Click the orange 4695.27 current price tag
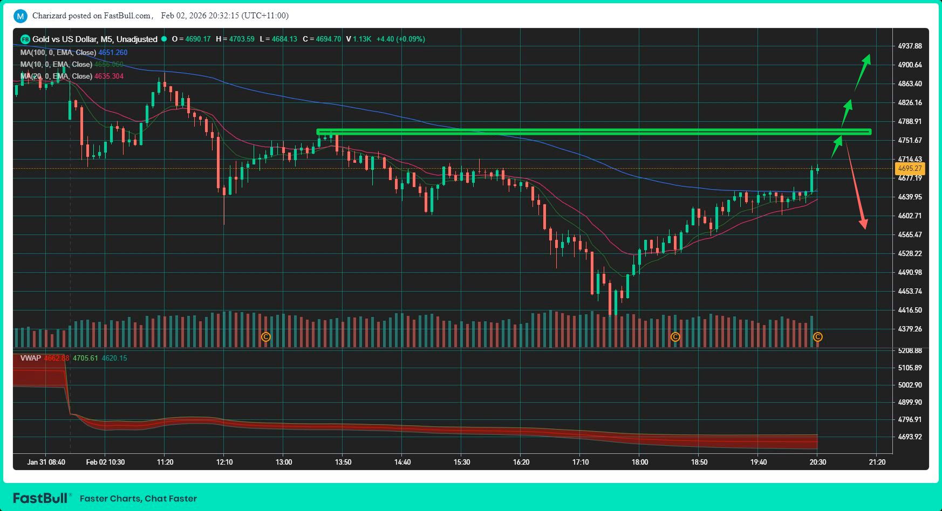The image size is (942, 511). (x=910, y=169)
